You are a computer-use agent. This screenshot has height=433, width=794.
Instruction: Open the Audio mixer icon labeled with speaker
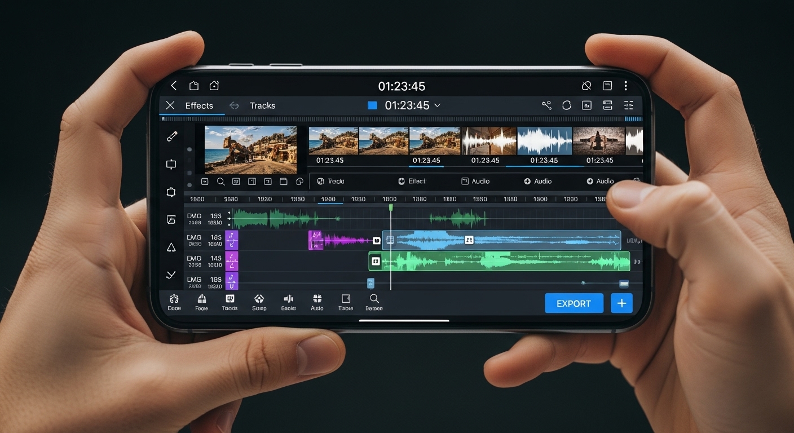[x=288, y=299]
